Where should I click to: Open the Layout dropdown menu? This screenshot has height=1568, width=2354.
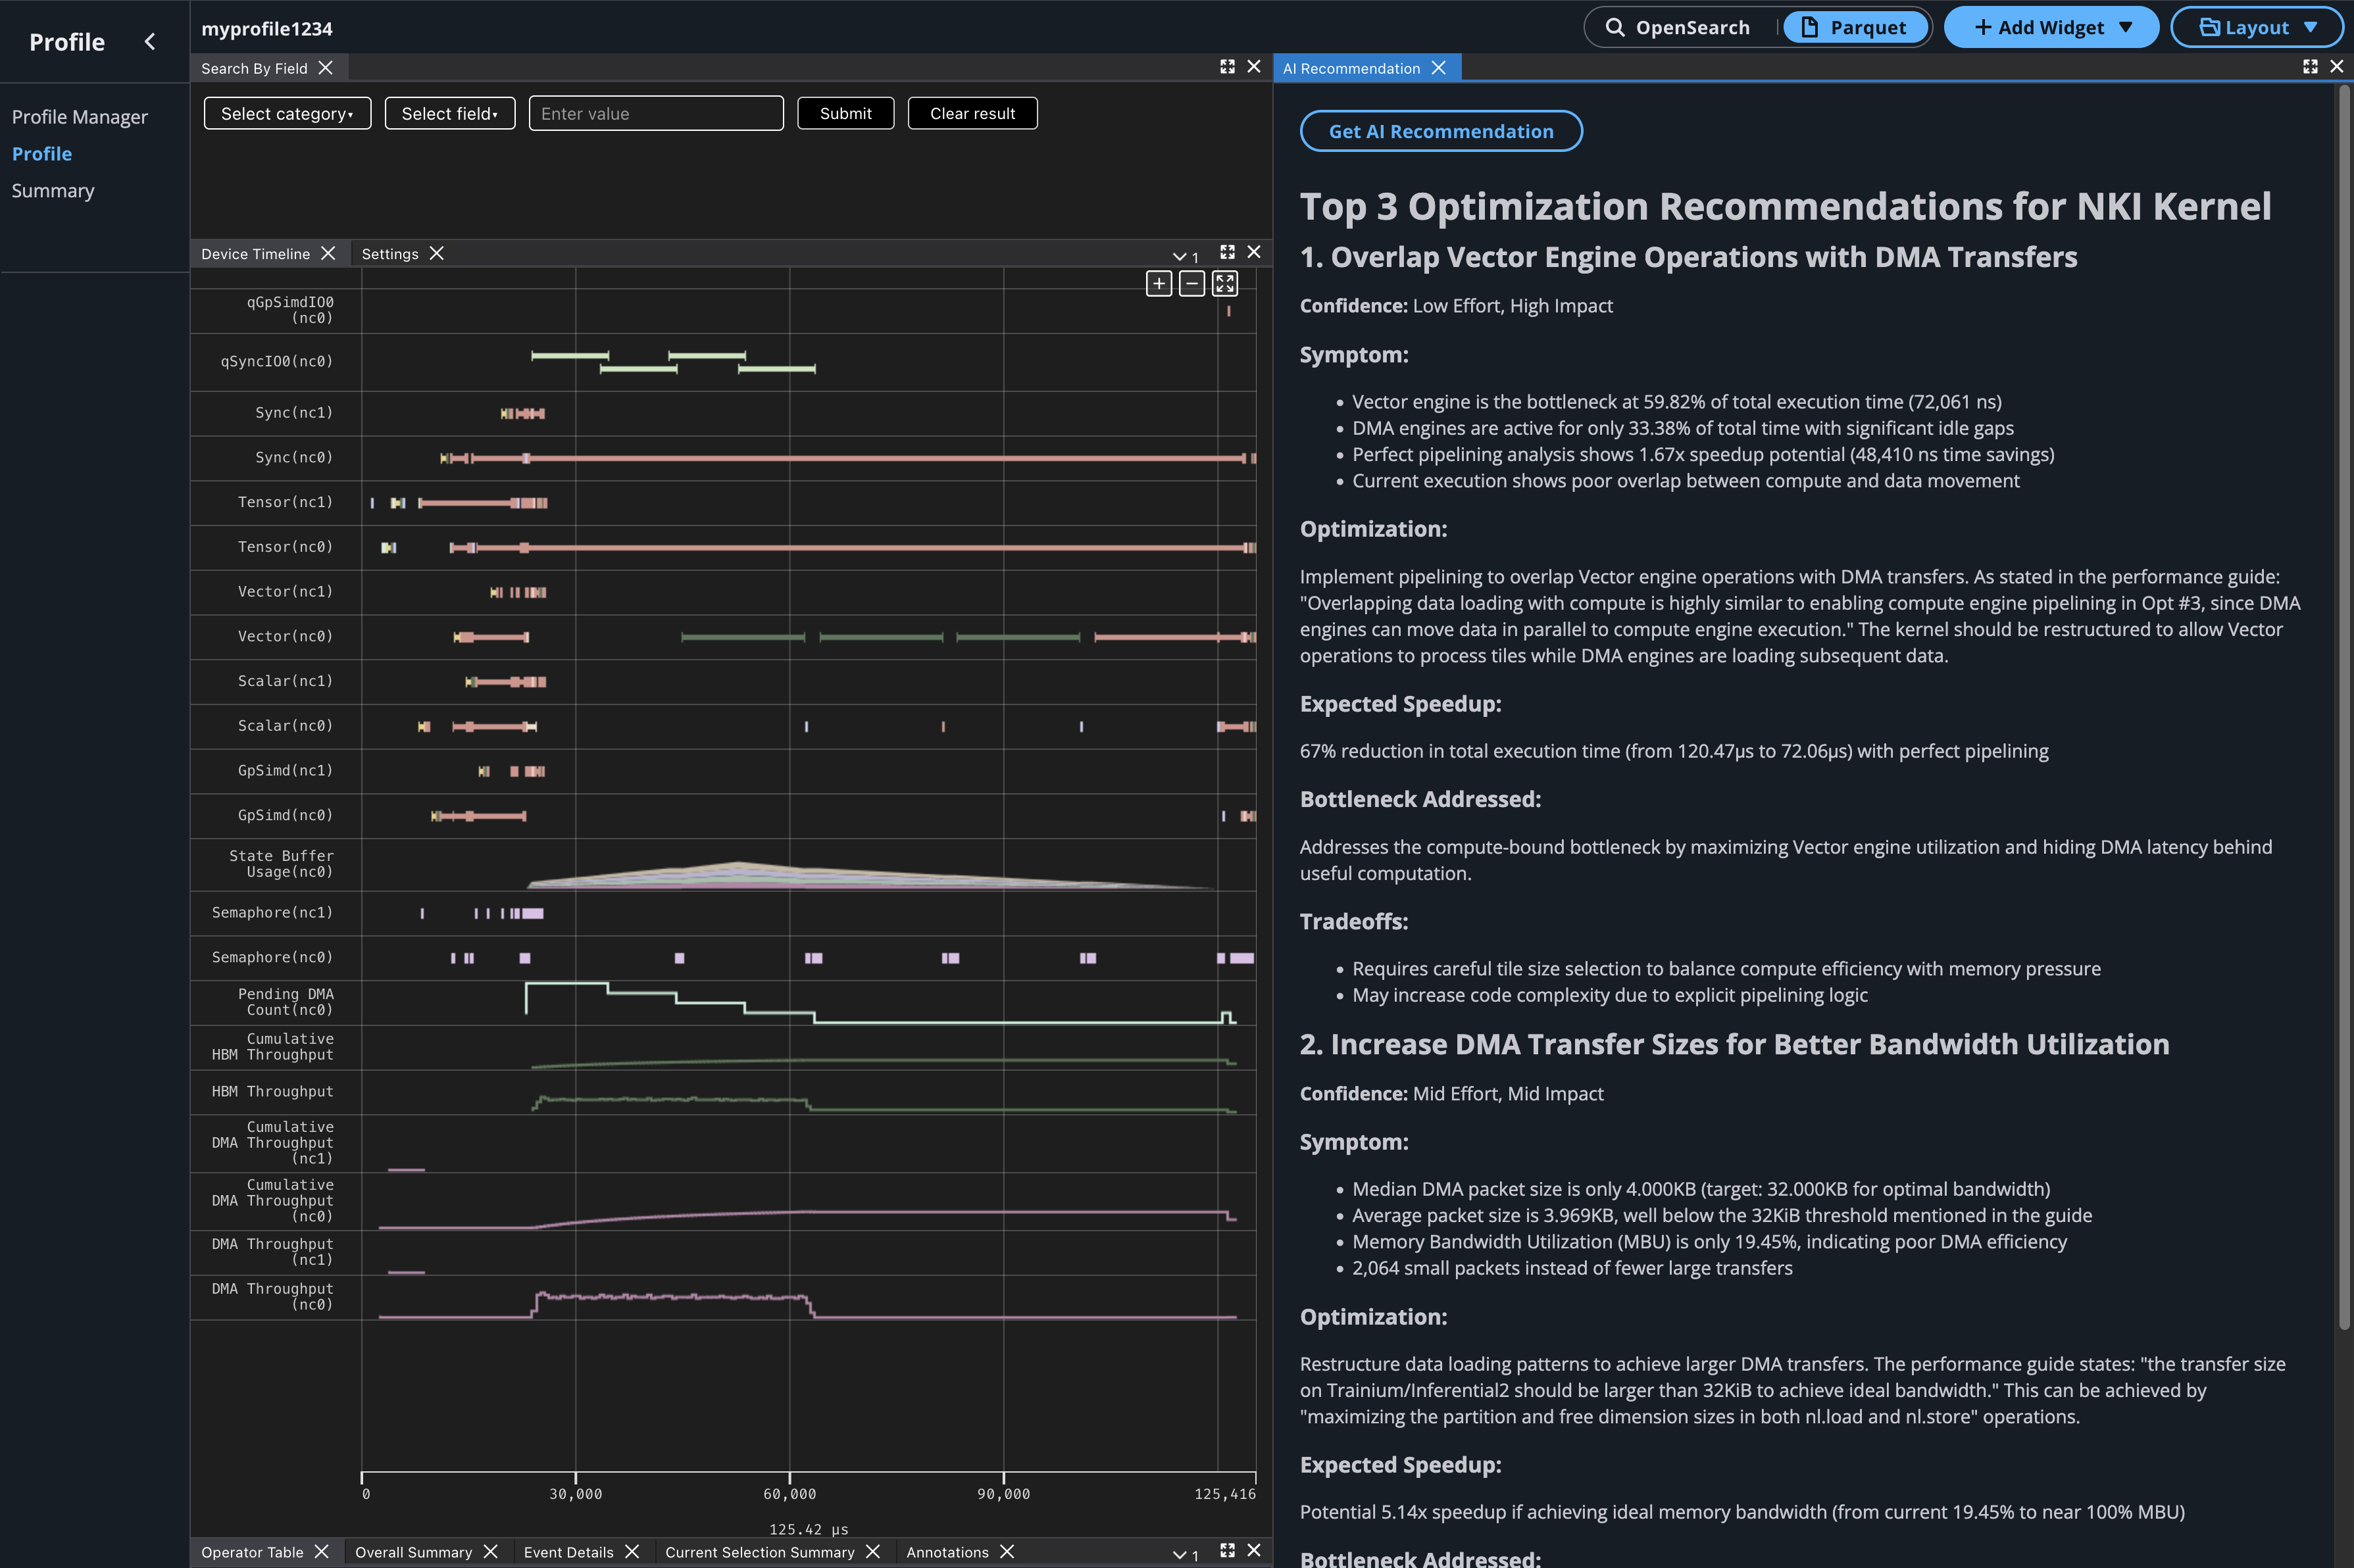coord(2257,27)
